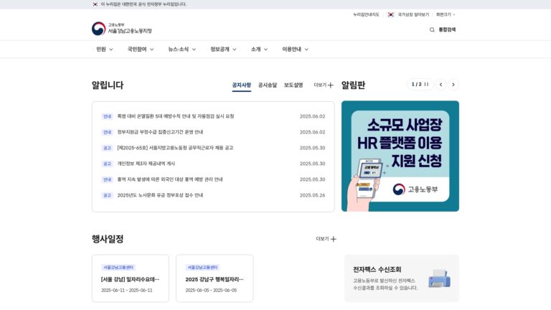Switch to the 공시송달 tab
The image size is (551, 310).
(x=268, y=85)
